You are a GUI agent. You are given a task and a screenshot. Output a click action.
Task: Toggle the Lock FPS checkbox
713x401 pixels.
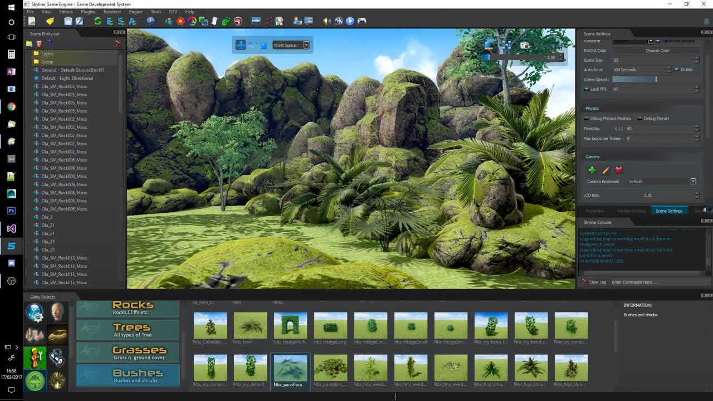[x=587, y=89]
